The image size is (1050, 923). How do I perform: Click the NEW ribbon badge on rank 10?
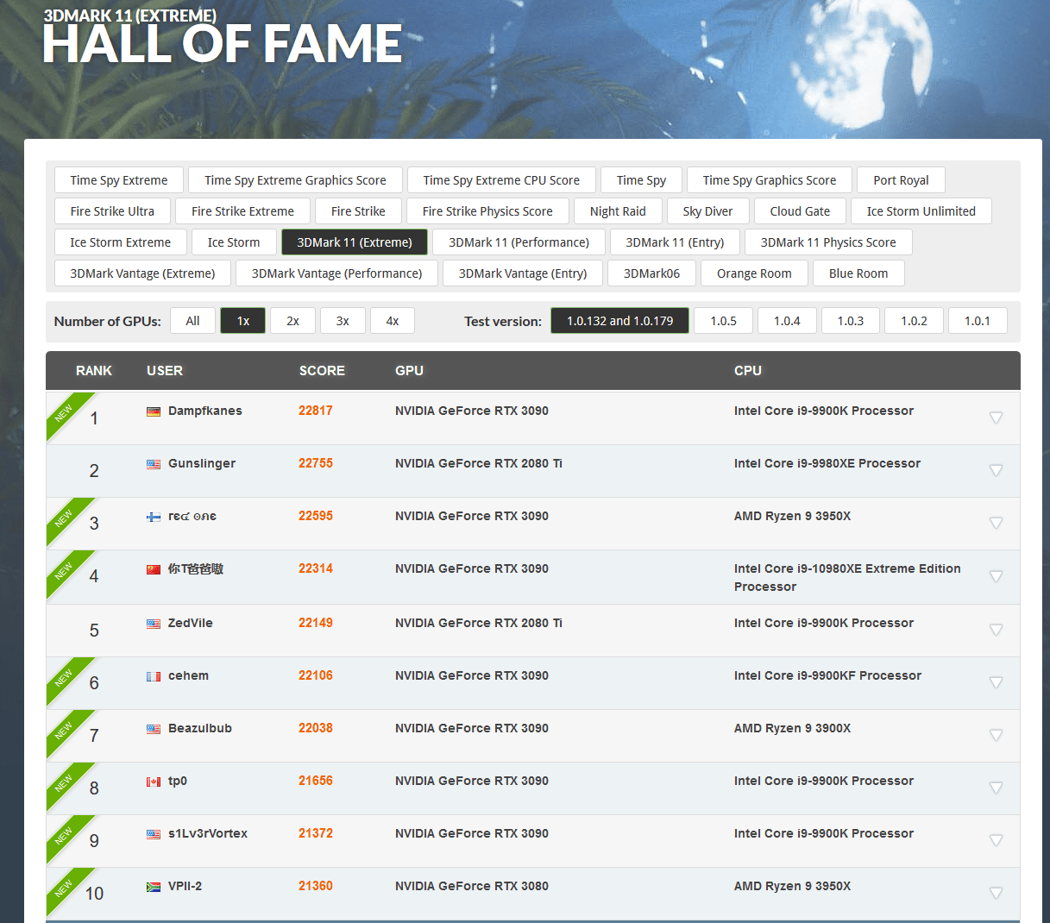(65, 888)
